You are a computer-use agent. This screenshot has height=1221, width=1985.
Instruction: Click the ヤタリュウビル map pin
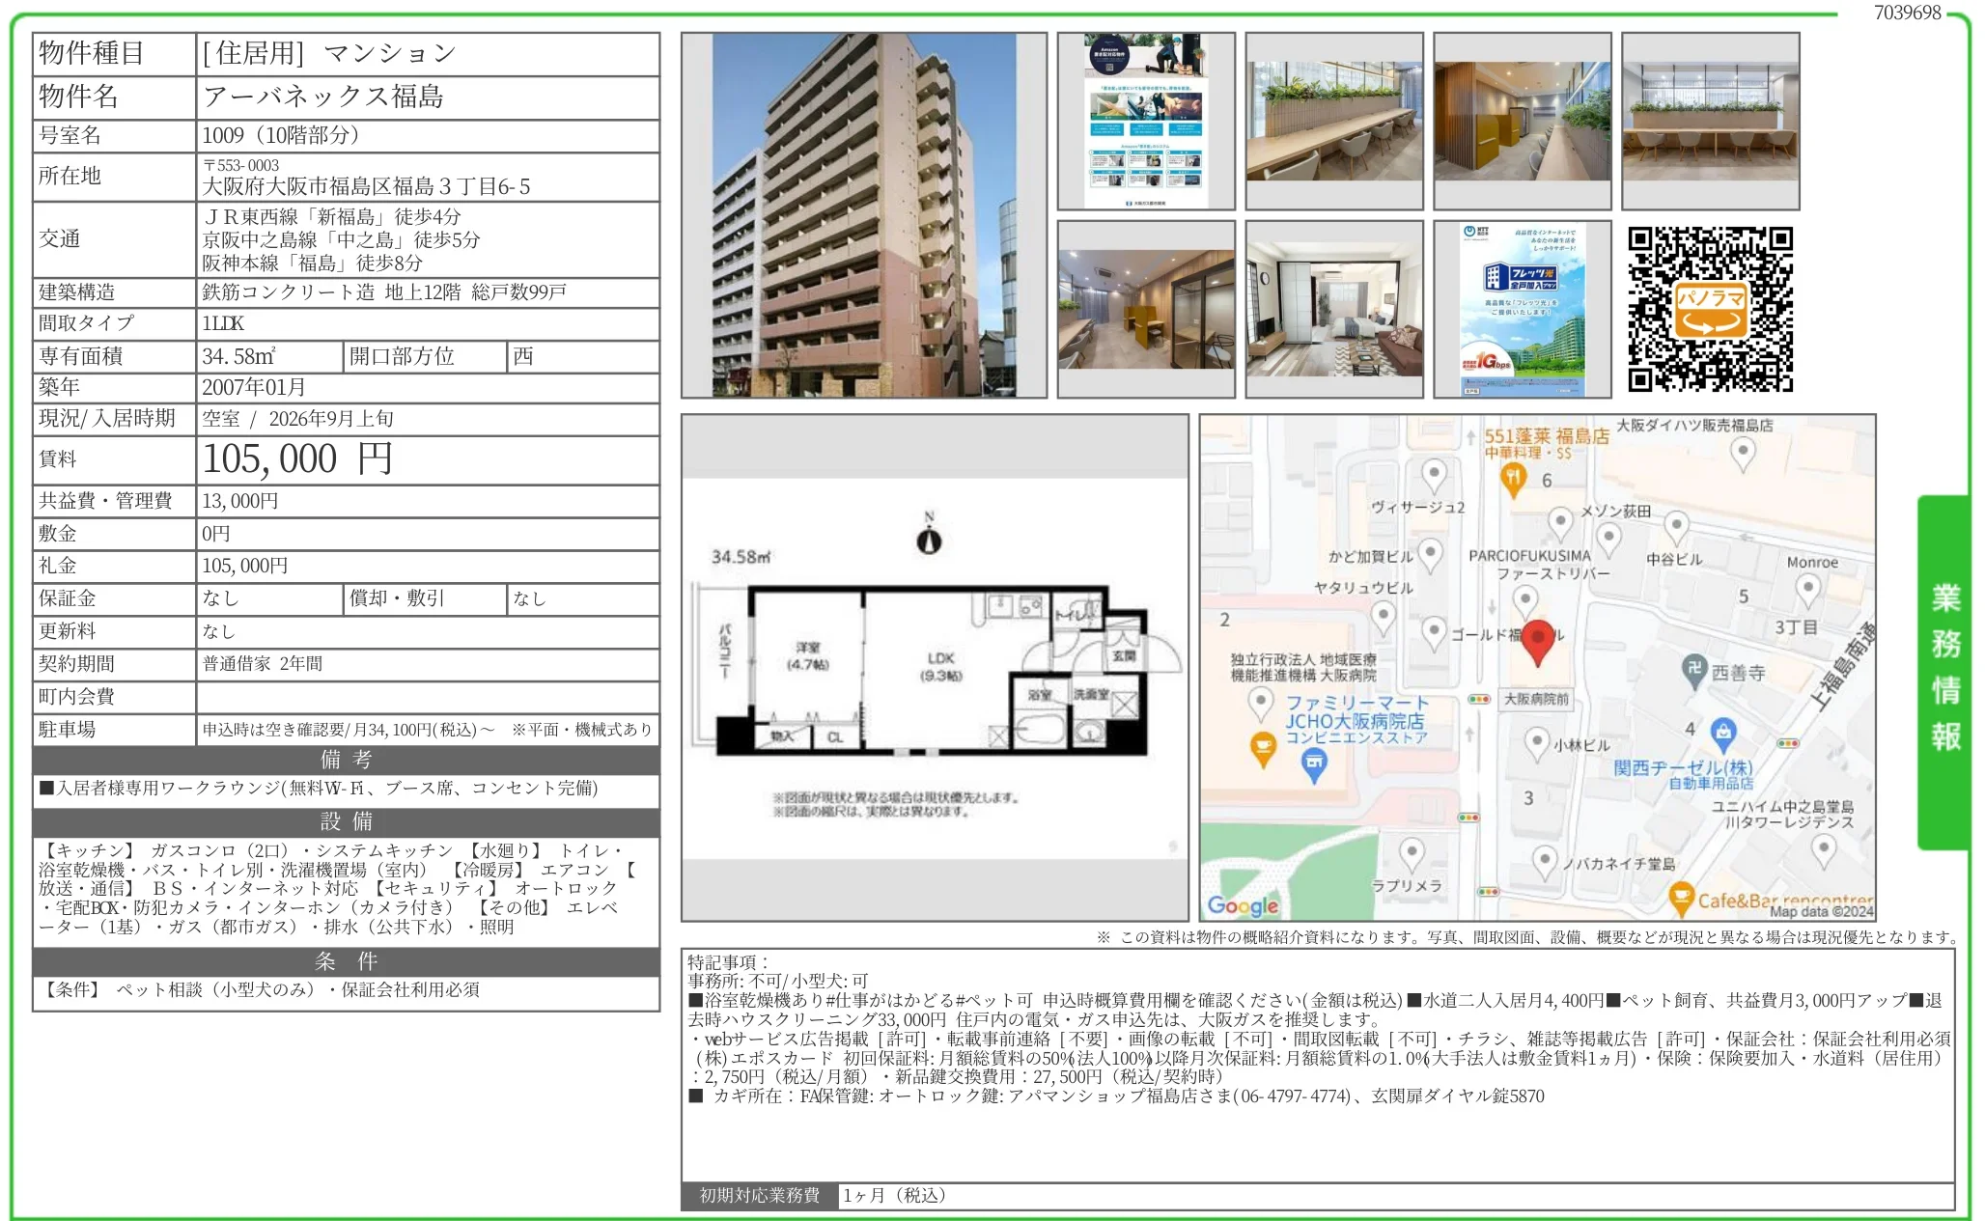(x=1383, y=618)
